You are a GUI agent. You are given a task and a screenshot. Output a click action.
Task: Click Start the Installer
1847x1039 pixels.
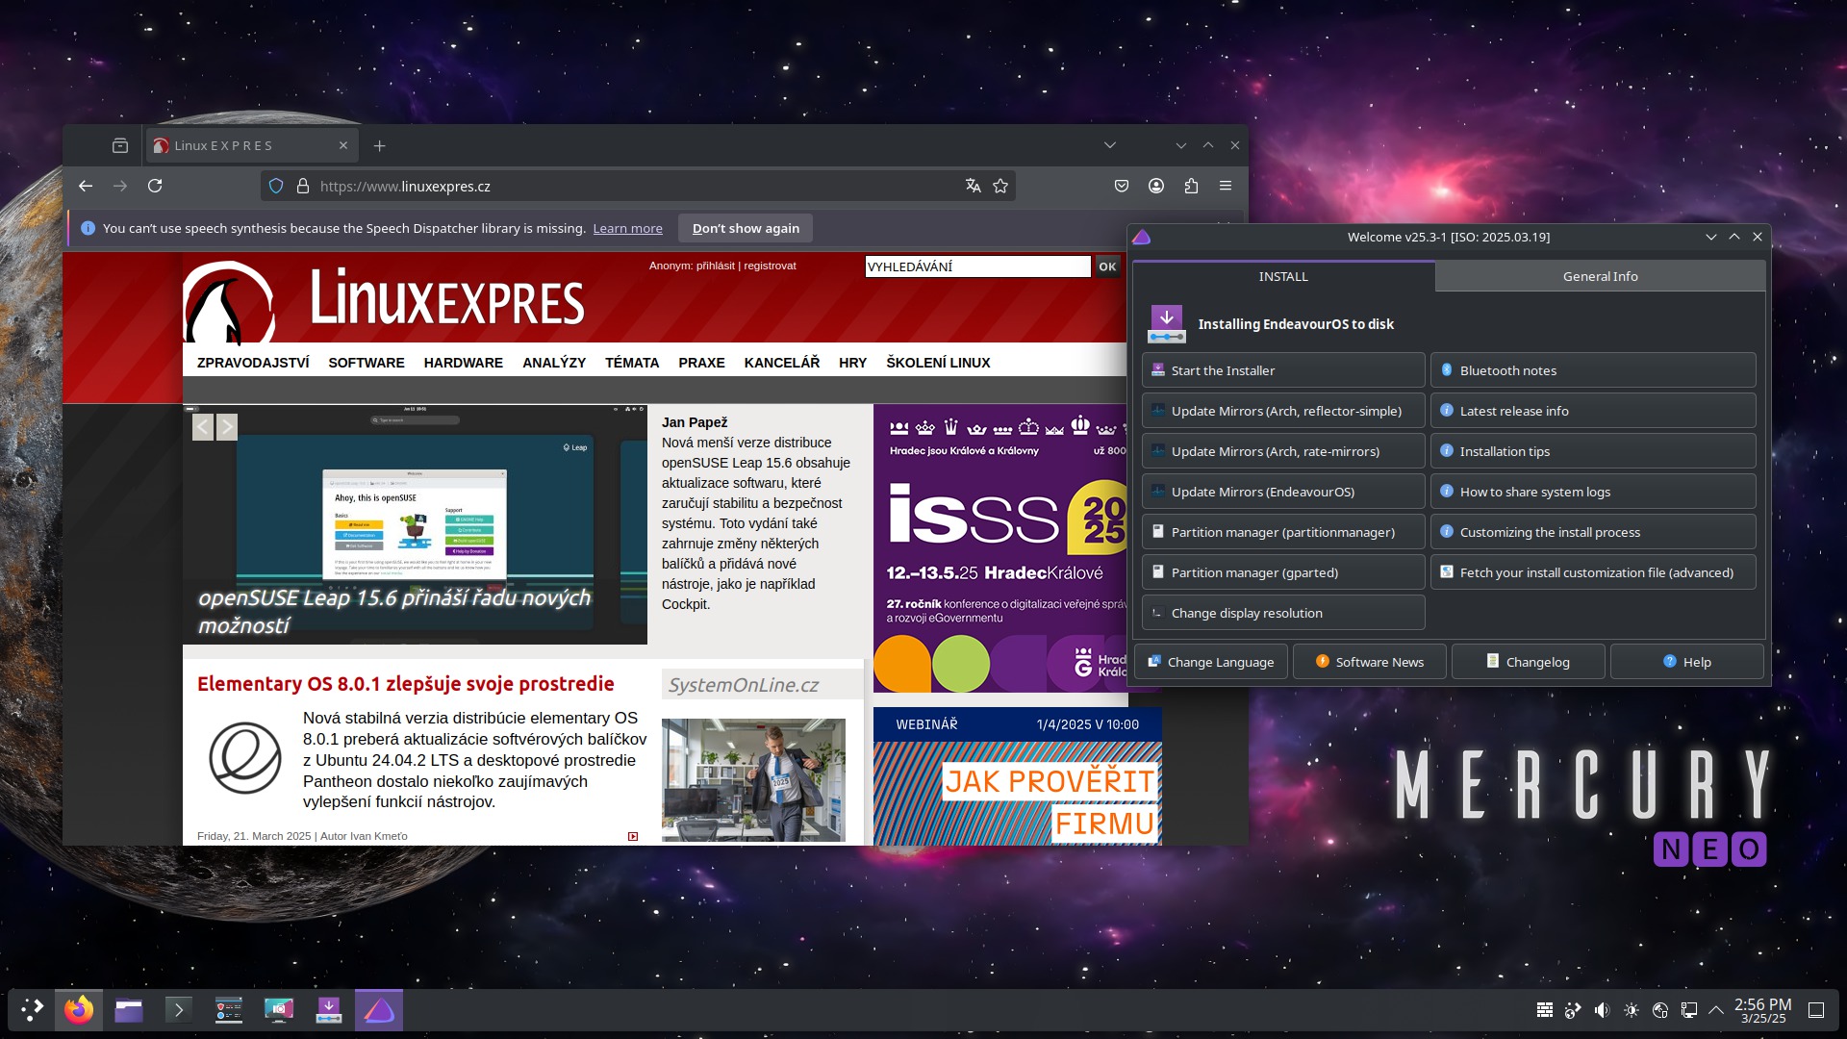pyautogui.click(x=1283, y=370)
